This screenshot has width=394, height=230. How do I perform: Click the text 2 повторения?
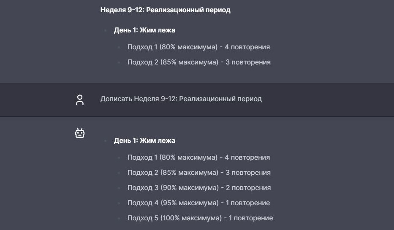tap(248, 187)
